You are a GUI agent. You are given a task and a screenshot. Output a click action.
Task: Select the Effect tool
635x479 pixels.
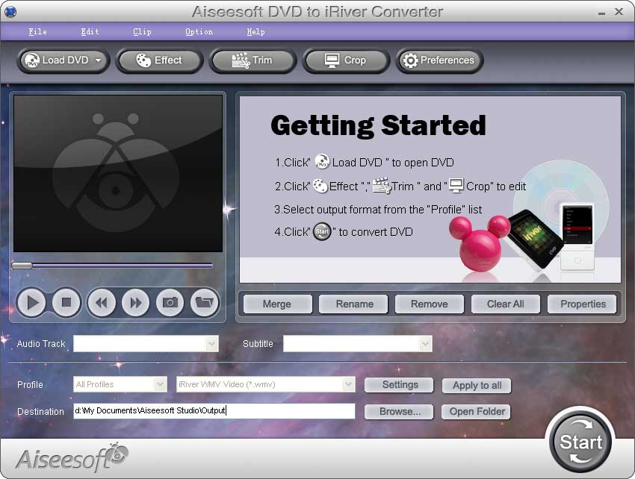point(159,61)
